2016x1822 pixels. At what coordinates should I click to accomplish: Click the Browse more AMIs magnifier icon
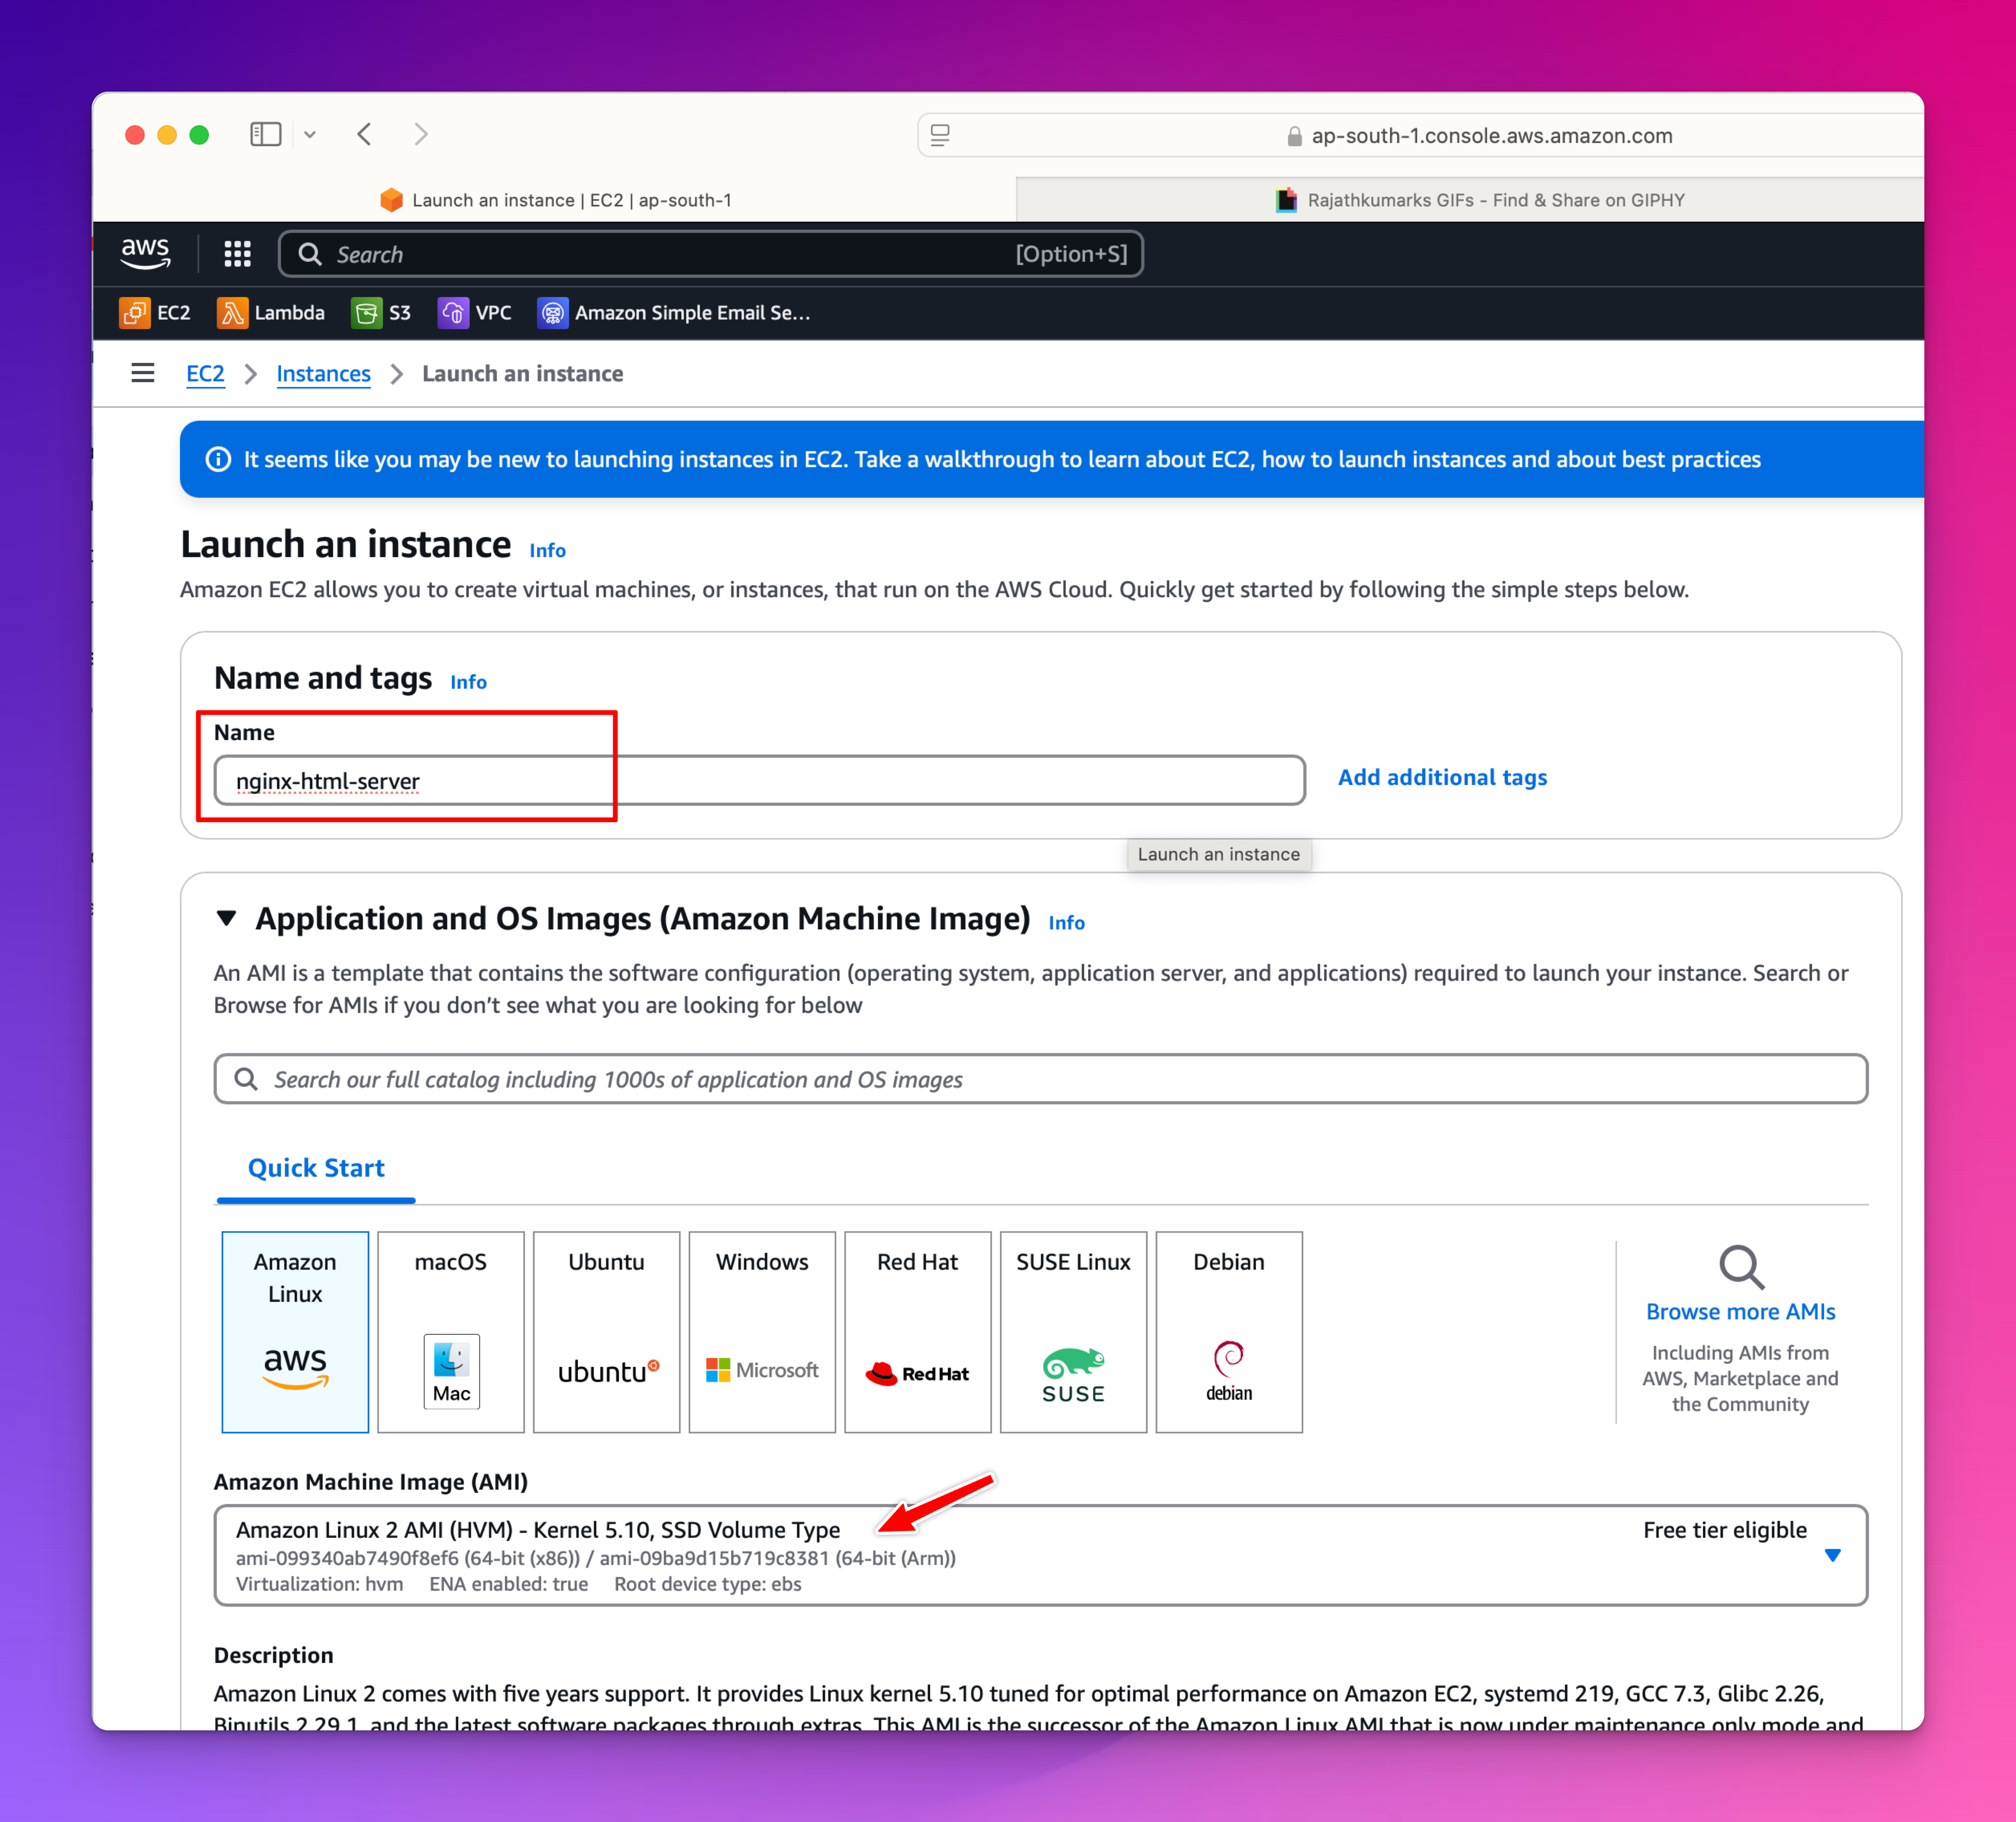1741,1267
